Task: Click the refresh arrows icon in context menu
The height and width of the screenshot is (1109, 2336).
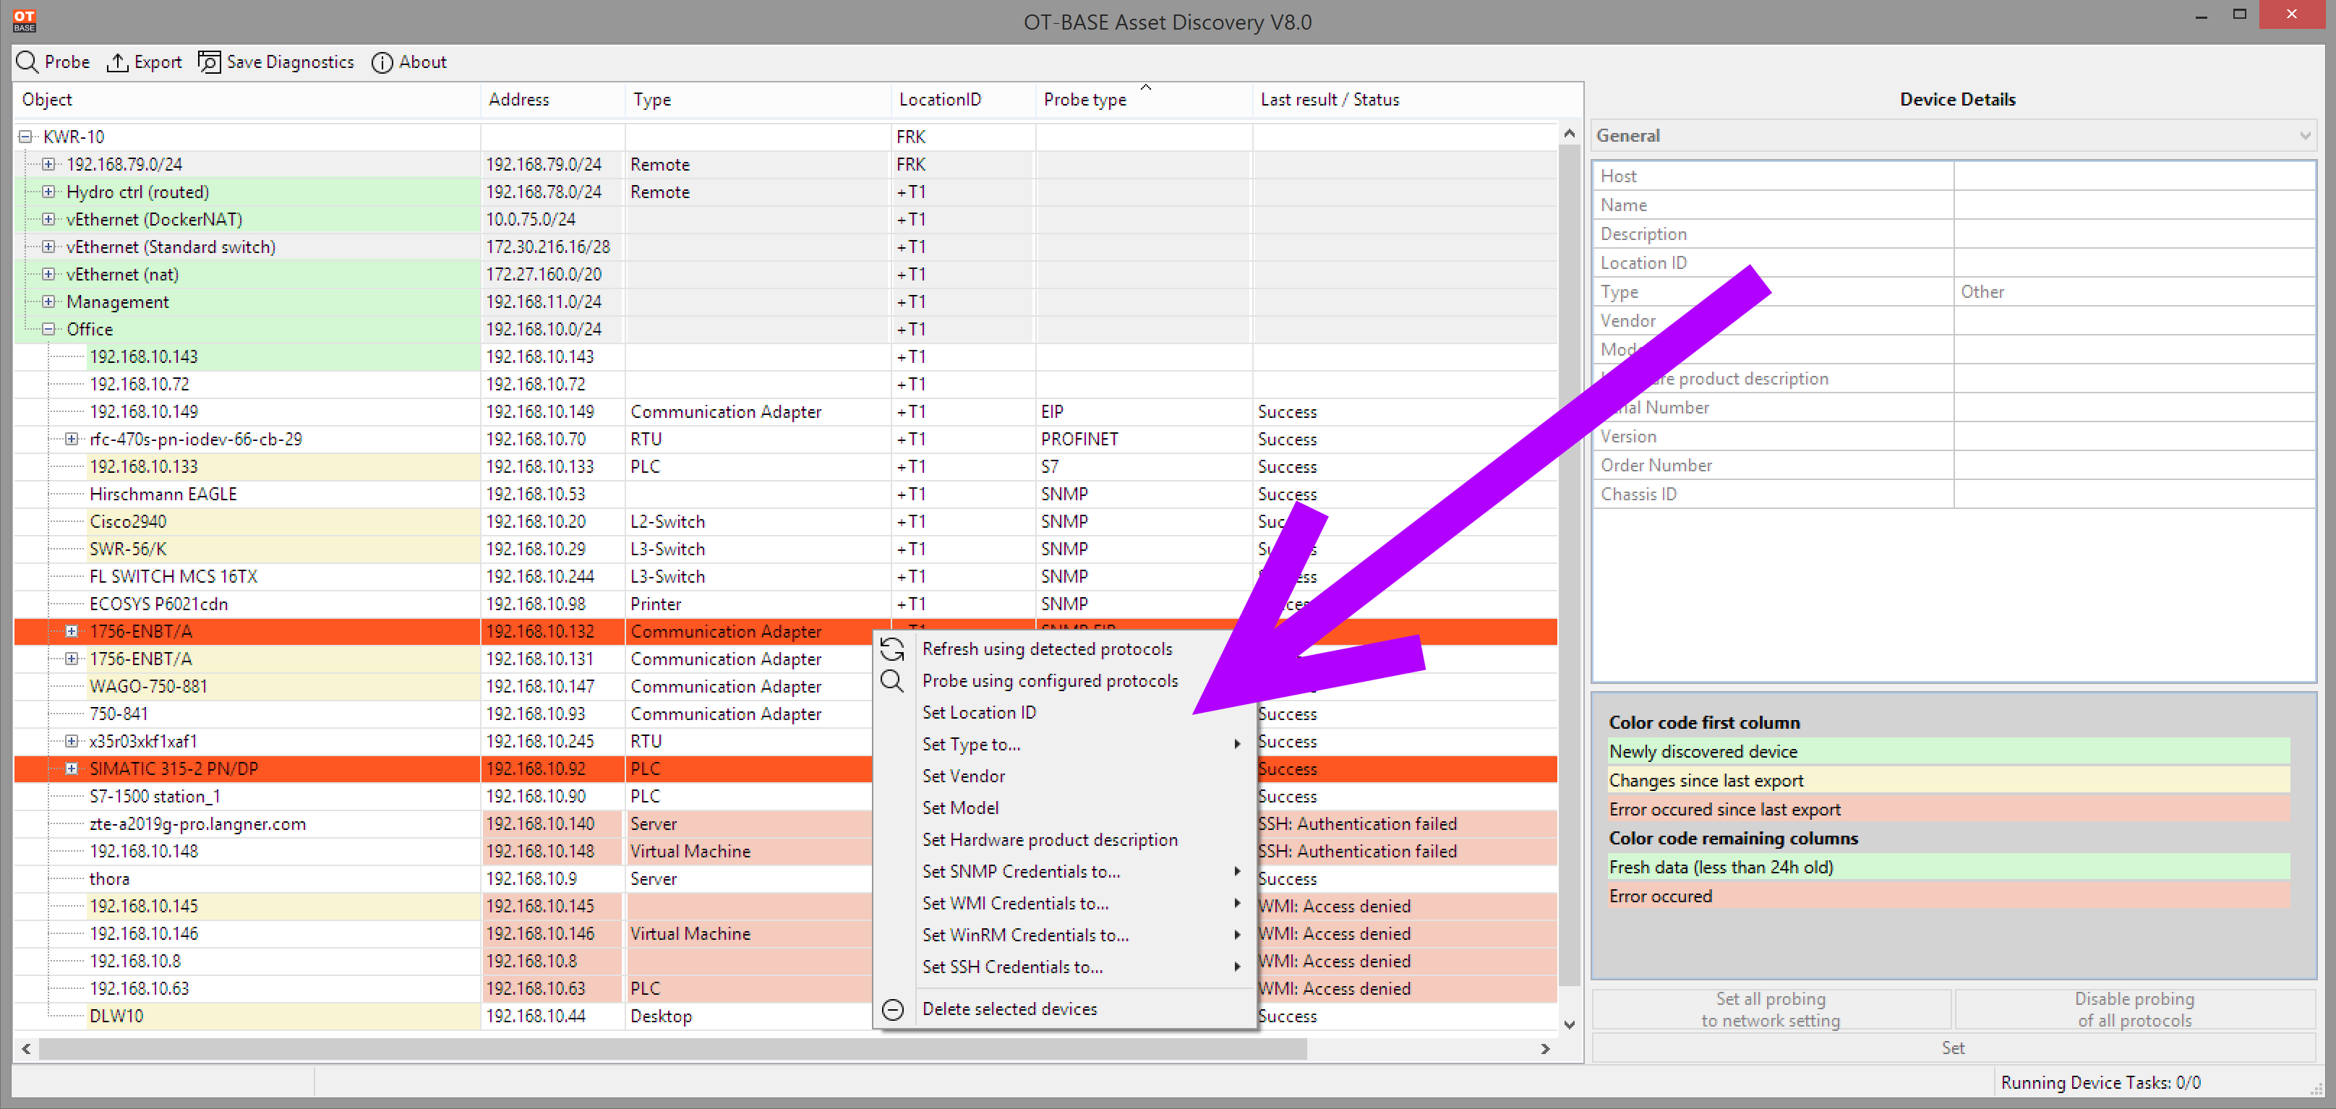Action: pos(892,649)
